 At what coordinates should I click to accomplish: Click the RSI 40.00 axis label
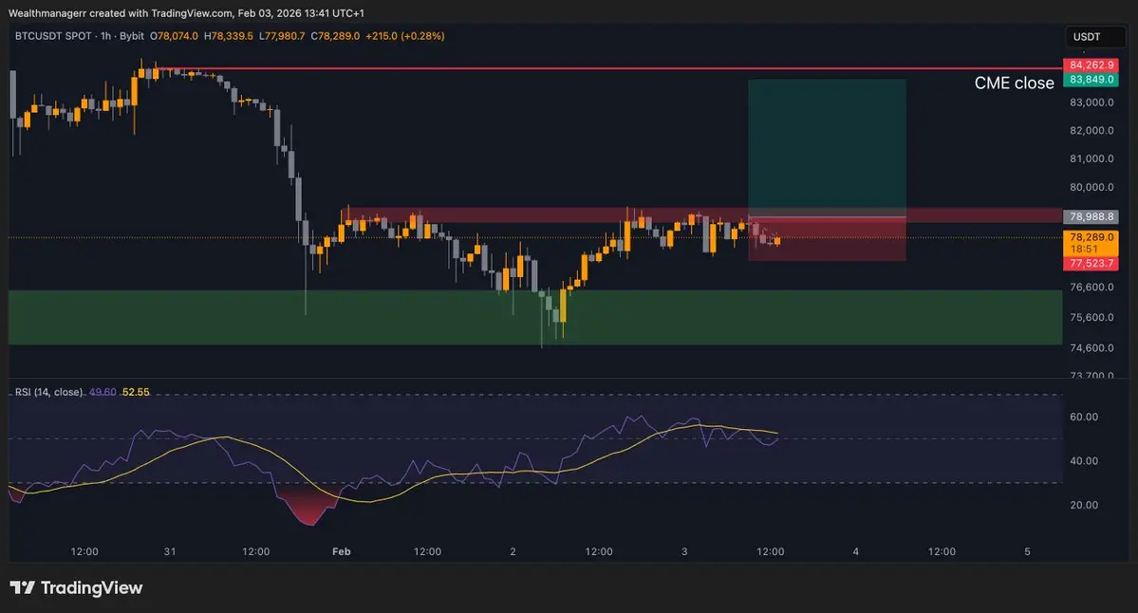[1084, 460]
